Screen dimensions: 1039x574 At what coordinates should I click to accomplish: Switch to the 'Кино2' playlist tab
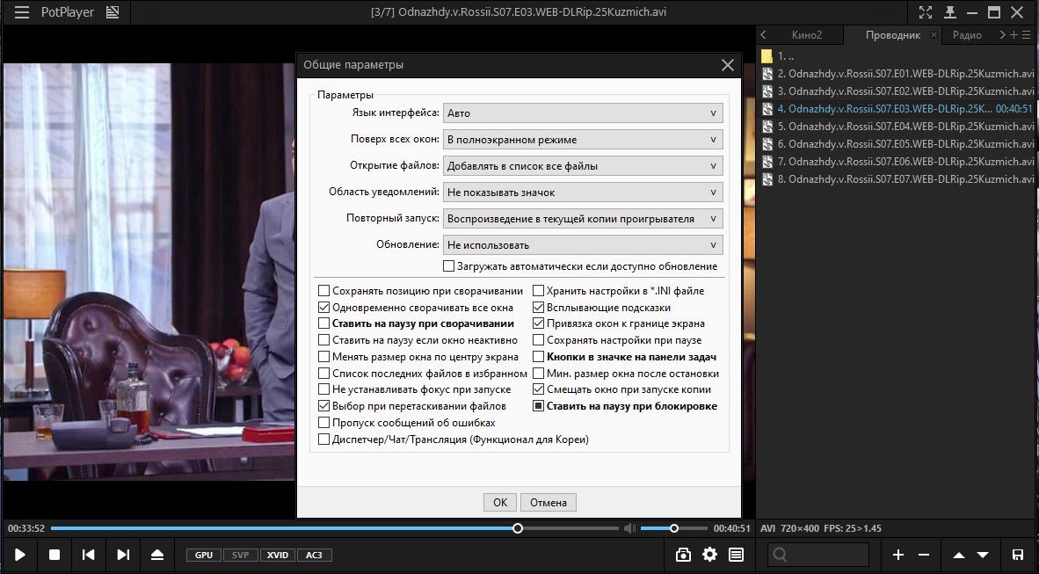[x=806, y=35]
